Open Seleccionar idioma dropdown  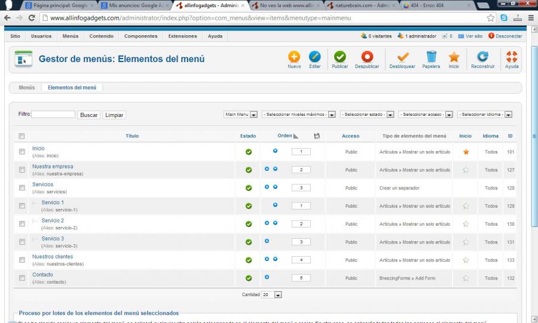point(485,115)
